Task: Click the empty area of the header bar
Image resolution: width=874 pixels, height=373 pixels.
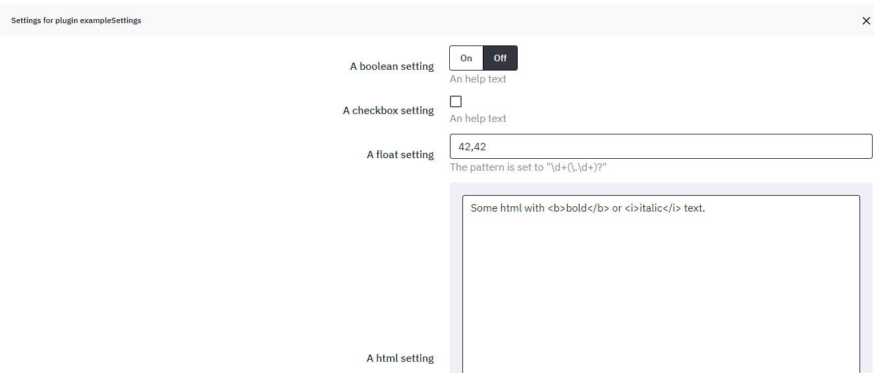Action: [x=461, y=20]
